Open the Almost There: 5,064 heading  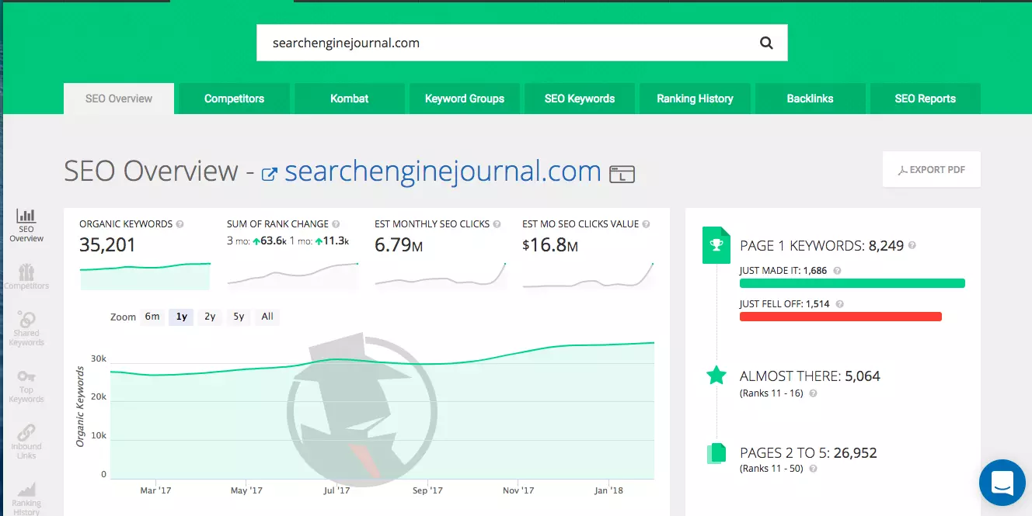coord(810,376)
